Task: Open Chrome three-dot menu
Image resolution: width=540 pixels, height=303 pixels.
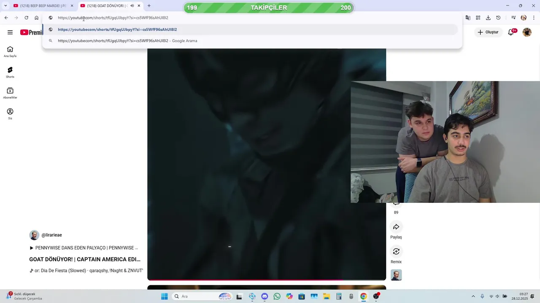Action: point(534,18)
